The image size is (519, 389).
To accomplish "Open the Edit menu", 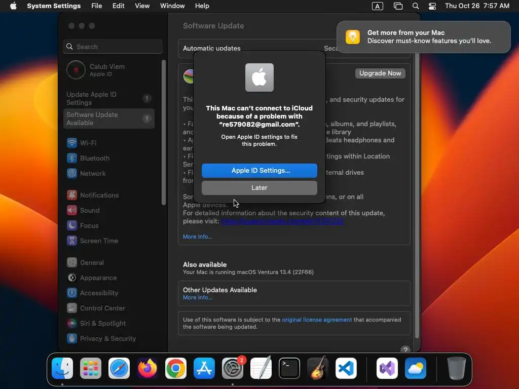I will click(118, 6).
